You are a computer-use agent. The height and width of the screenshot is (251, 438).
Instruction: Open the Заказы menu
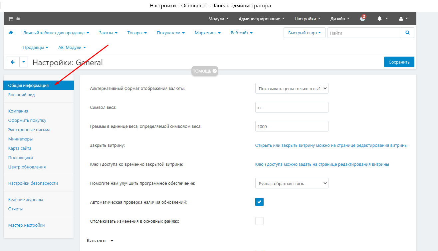click(108, 33)
